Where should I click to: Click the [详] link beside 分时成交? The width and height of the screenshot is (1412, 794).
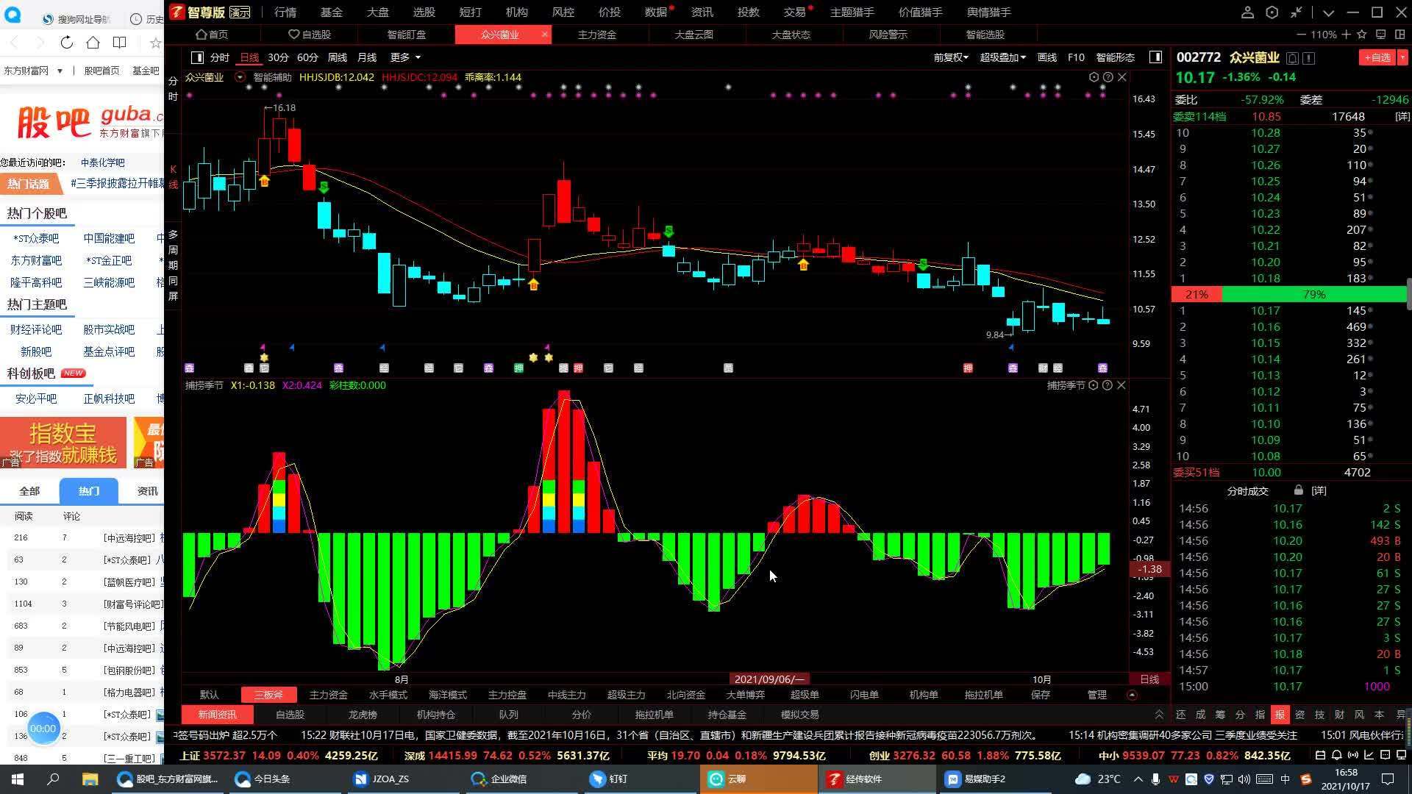(x=1319, y=491)
